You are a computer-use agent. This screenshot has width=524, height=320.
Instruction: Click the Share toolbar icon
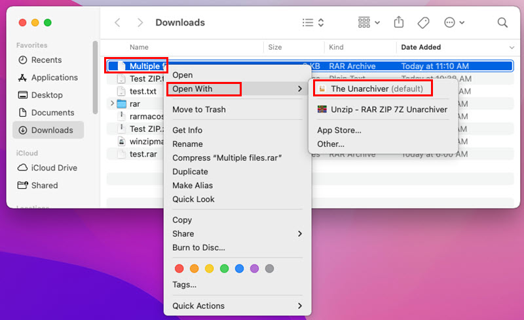point(399,22)
